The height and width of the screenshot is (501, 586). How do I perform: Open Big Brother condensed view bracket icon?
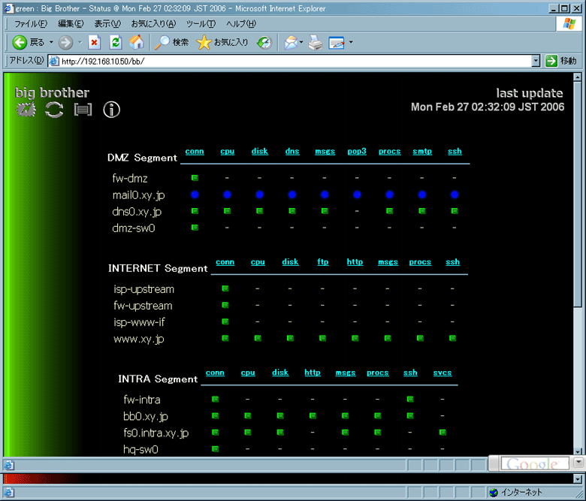[83, 110]
